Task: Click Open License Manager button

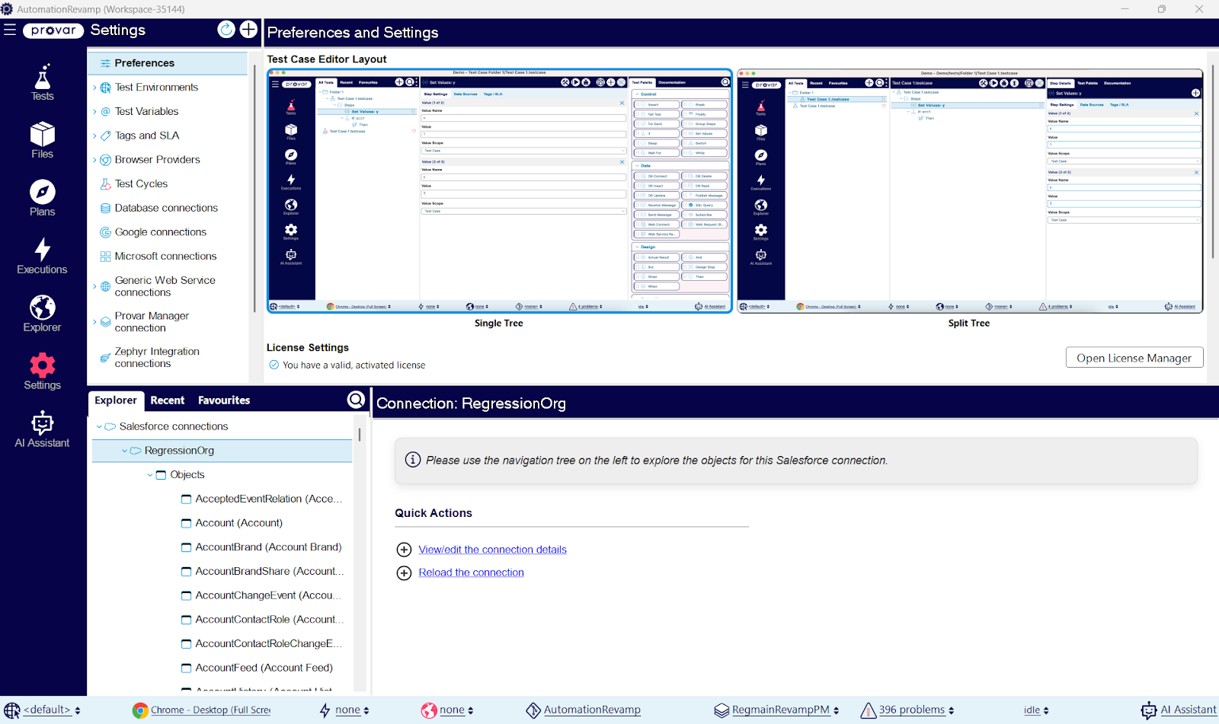Action: [x=1134, y=358]
